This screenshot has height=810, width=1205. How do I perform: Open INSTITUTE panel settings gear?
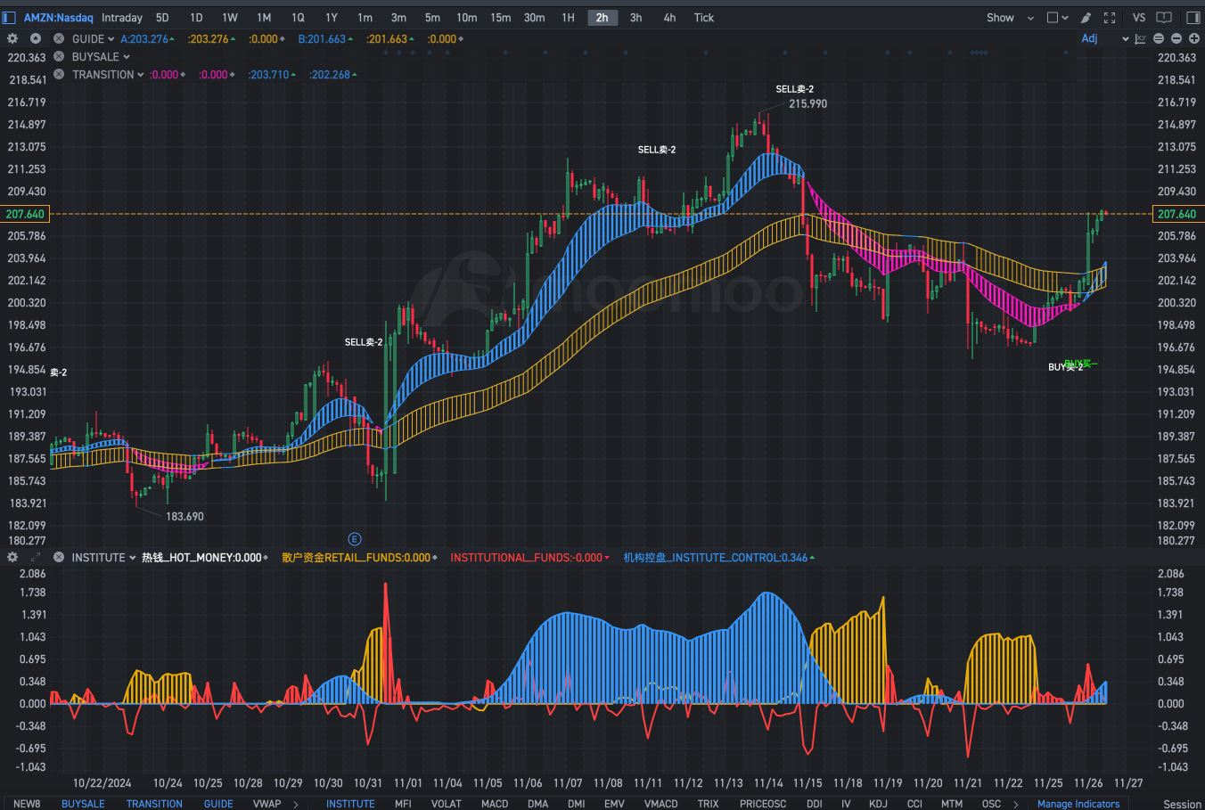click(12, 557)
